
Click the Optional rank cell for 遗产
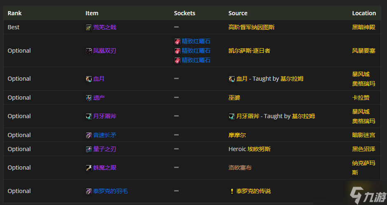pyautogui.click(x=19, y=98)
